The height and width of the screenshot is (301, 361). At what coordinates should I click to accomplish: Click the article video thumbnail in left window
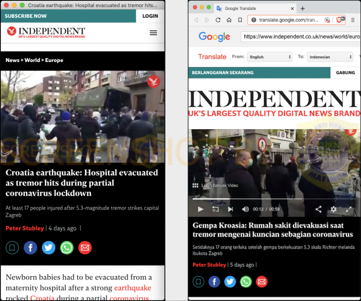tap(83, 117)
